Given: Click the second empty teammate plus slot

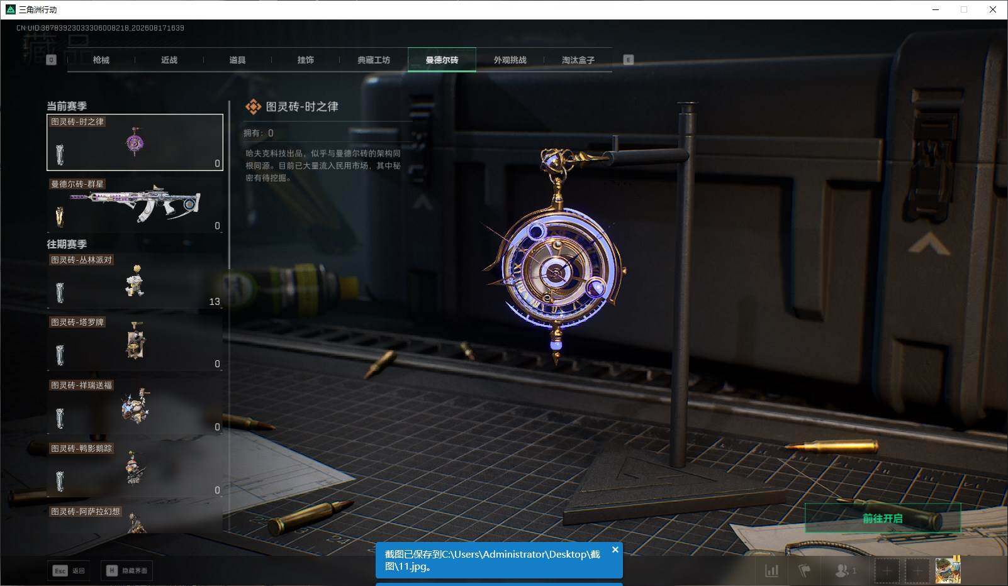Looking at the screenshot, I should 917,570.
